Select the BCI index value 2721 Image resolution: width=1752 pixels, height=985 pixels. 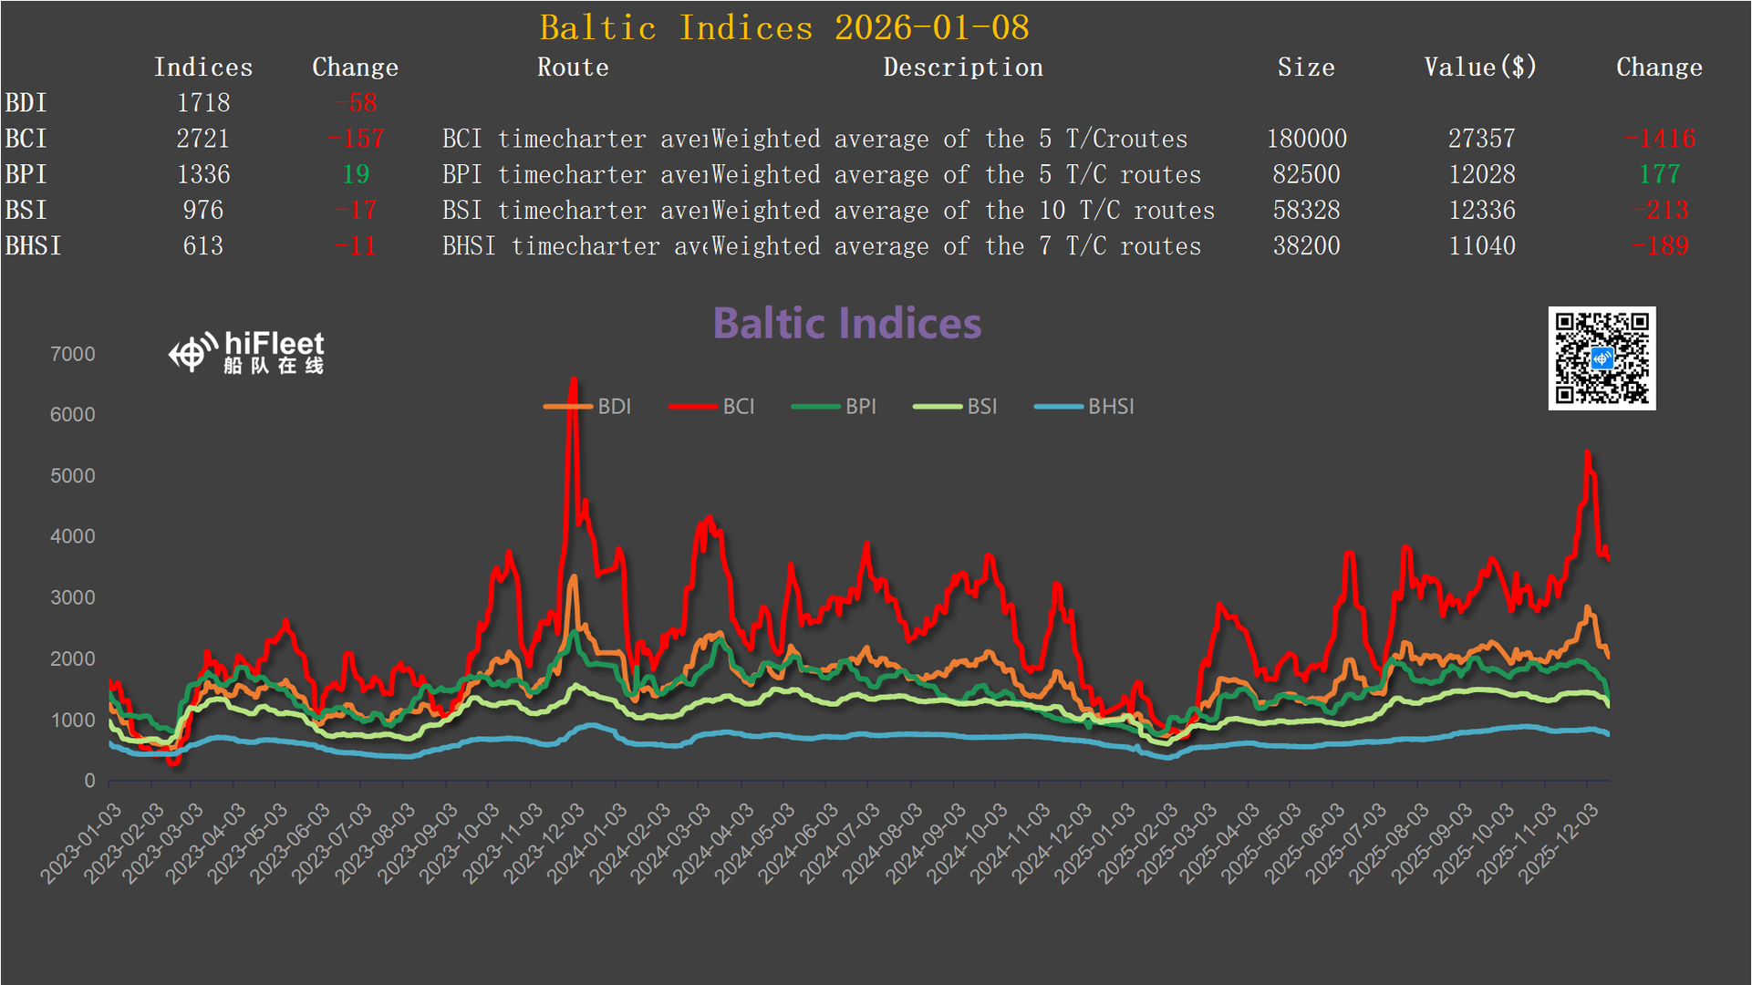pyautogui.click(x=202, y=139)
